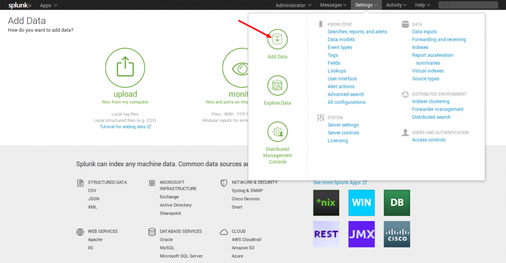
Task: Click Active Directory text
Action: (175, 205)
